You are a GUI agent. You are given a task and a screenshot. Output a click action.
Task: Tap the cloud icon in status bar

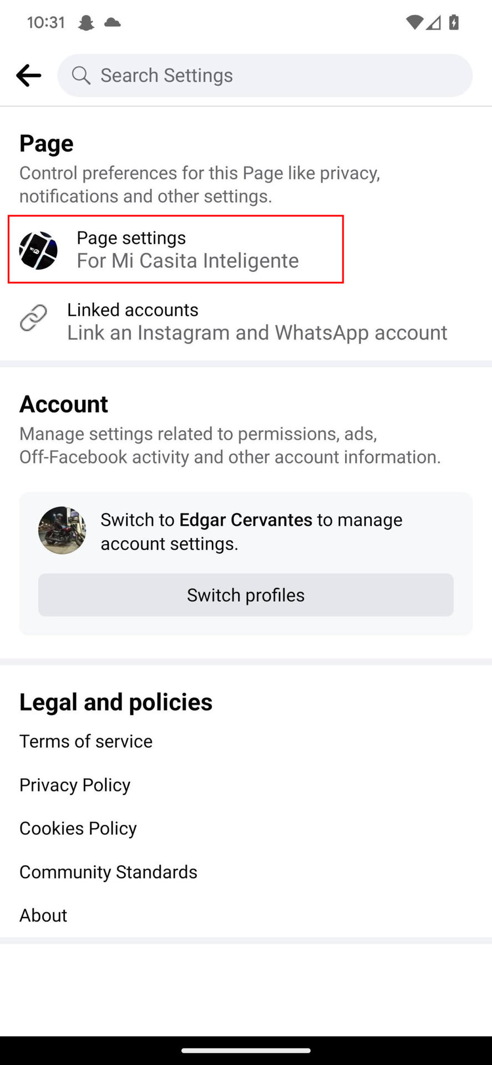[x=113, y=23]
